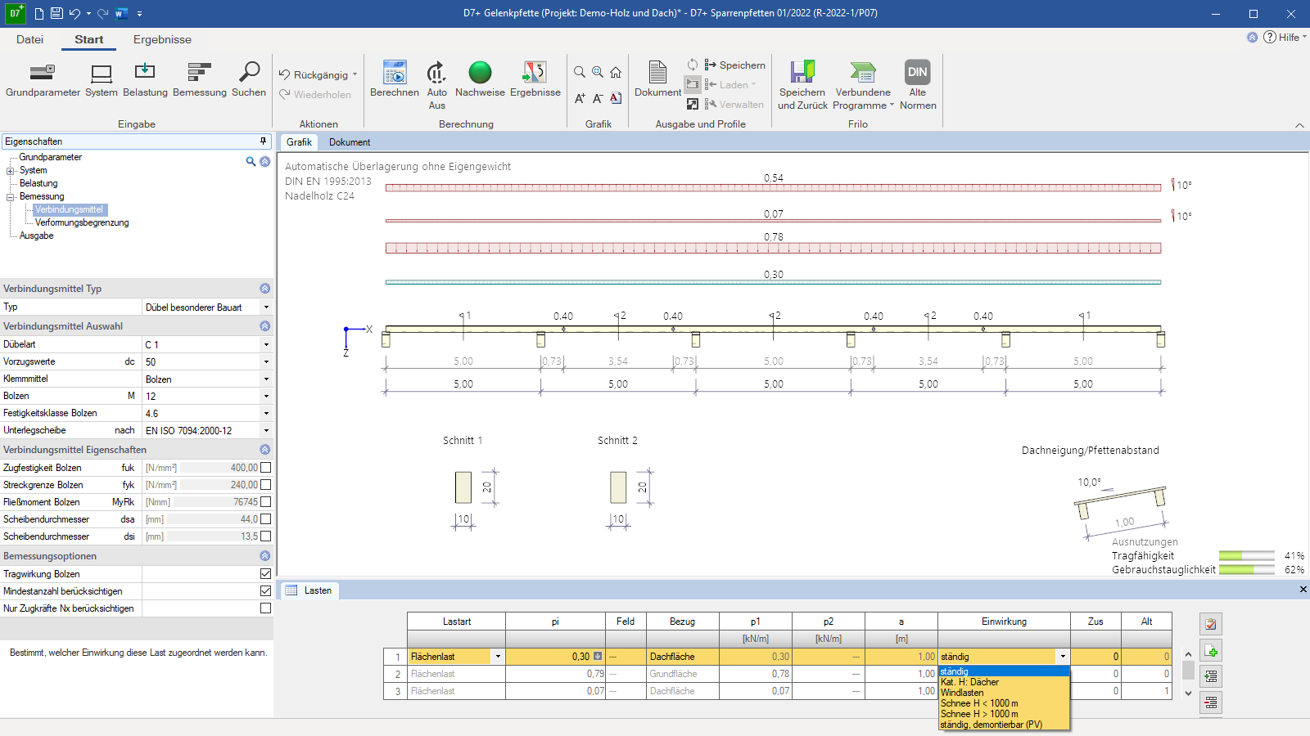Click the Lasten table vertical scrollbar

point(1189,673)
